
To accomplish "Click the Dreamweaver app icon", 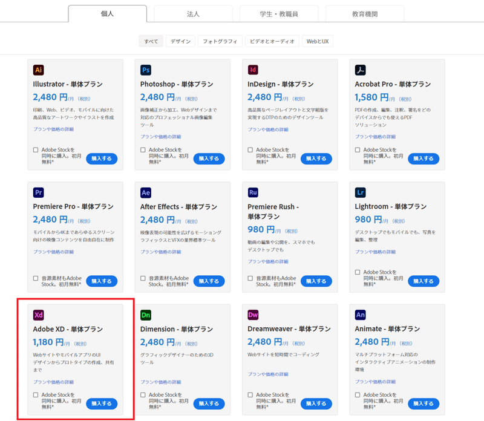I will coord(252,315).
